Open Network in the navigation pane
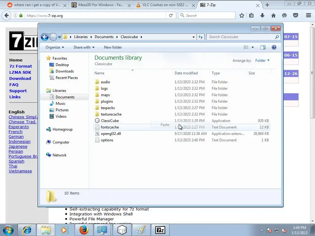The image size is (315, 236). (x=59, y=155)
